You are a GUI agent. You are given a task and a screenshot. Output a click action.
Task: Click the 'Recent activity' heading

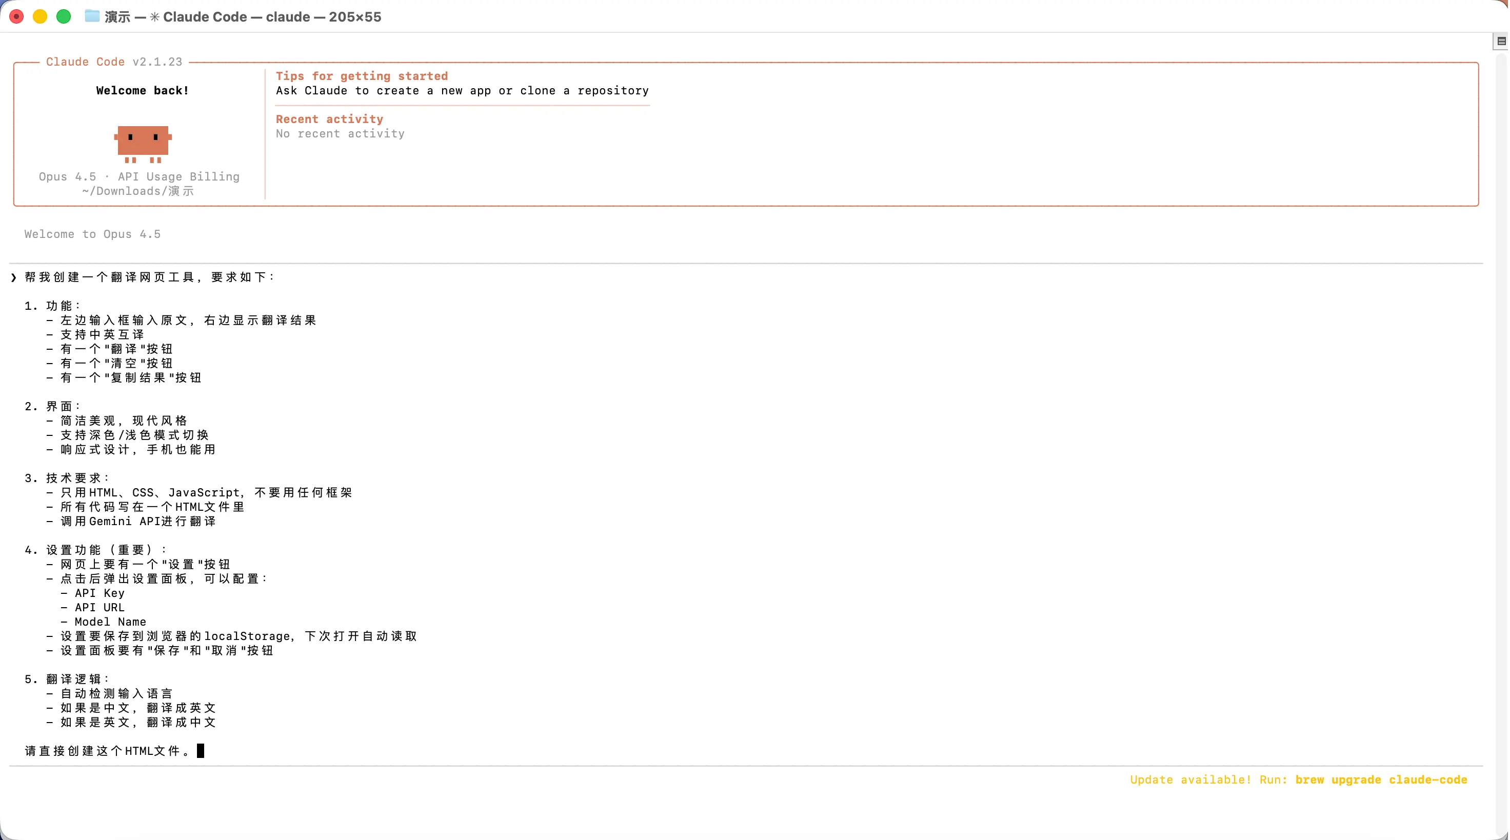pyautogui.click(x=329, y=119)
